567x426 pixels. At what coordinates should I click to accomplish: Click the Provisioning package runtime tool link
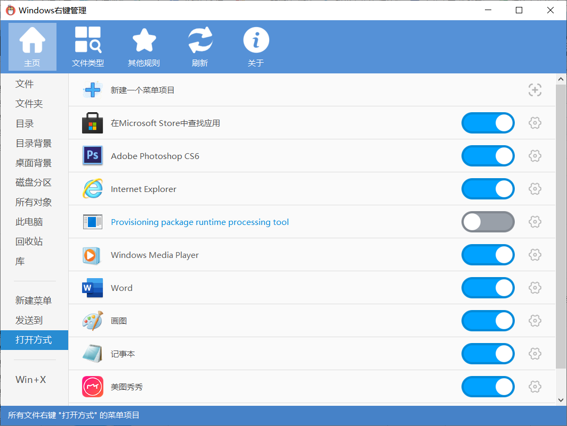coord(200,222)
